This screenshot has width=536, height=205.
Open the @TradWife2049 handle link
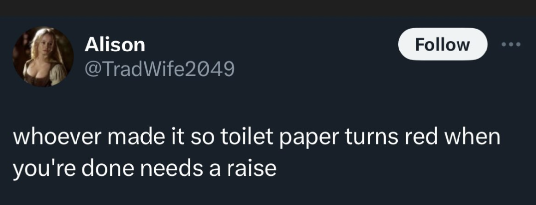[x=159, y=69]
